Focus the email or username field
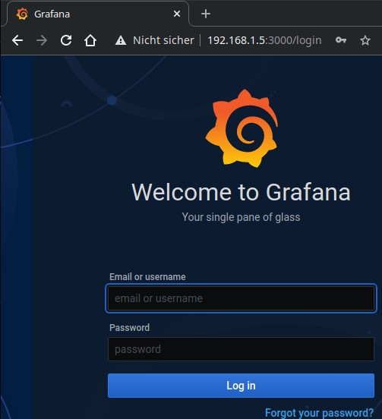 point(241,298)
